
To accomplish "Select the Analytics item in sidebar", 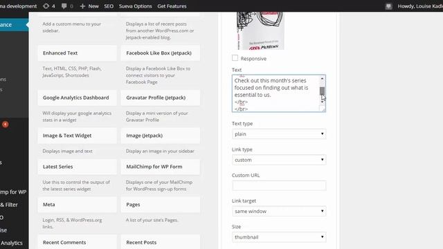I will click(x=11, y=243).
